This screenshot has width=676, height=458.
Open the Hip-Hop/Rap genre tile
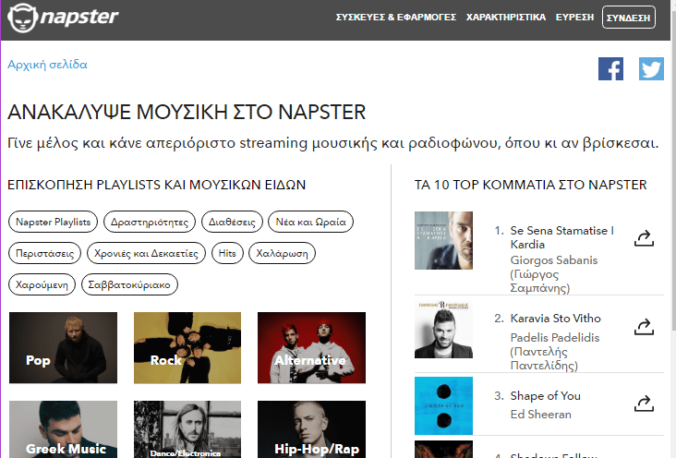[x=311, y=429]
